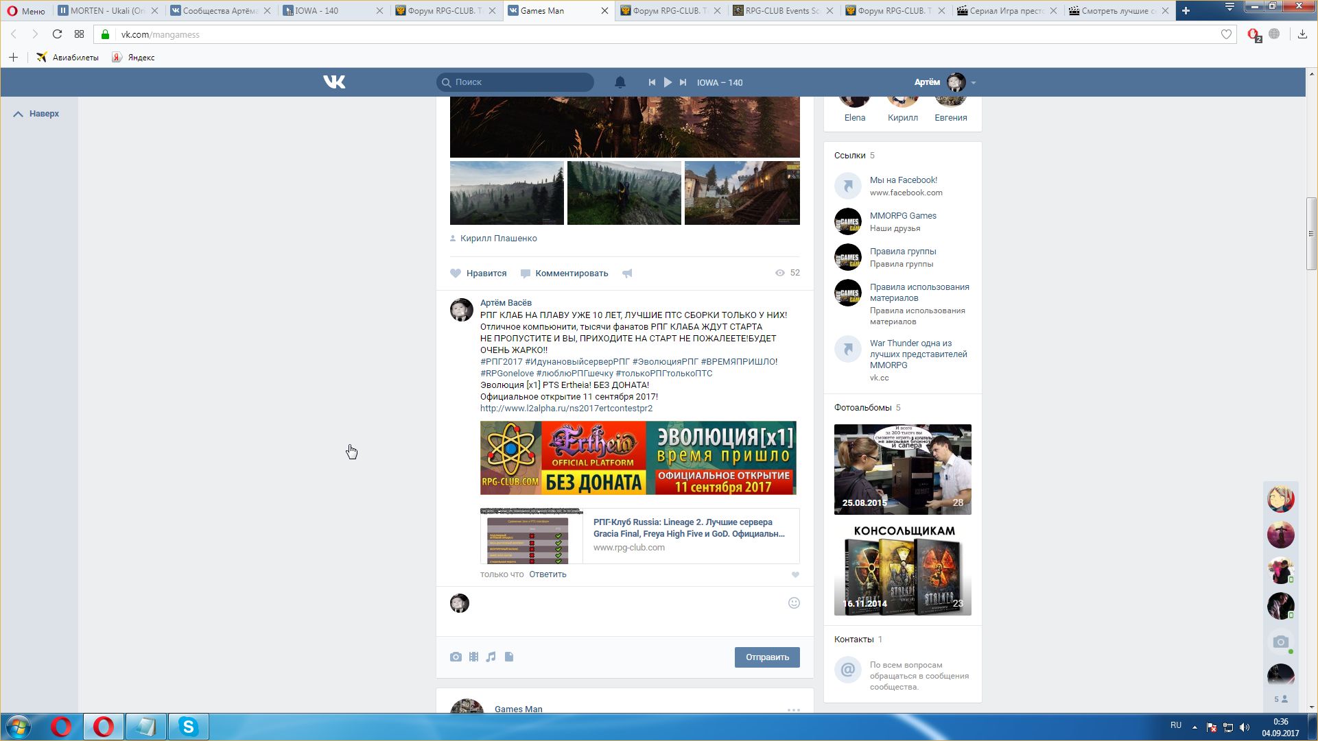This screenshot has height=741, width=1318.
Task: Open Windows Start button
Action: 19,727
